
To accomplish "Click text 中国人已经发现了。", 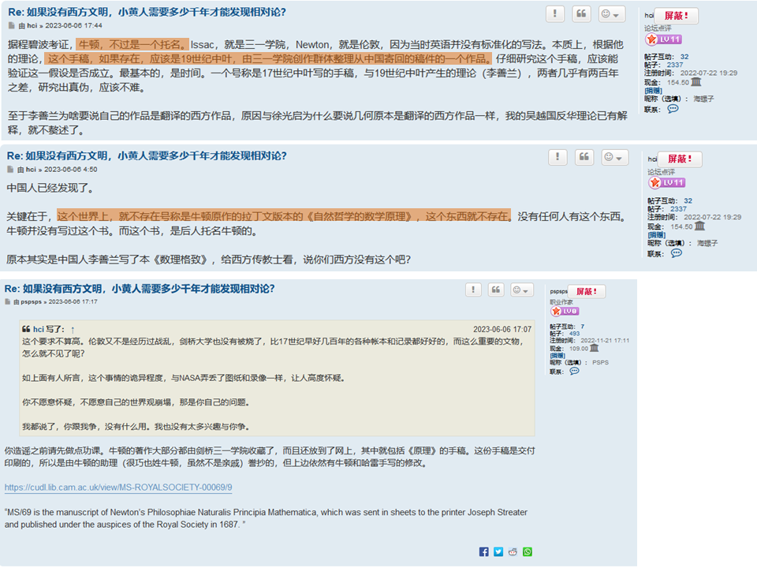I will coord(50,188).
